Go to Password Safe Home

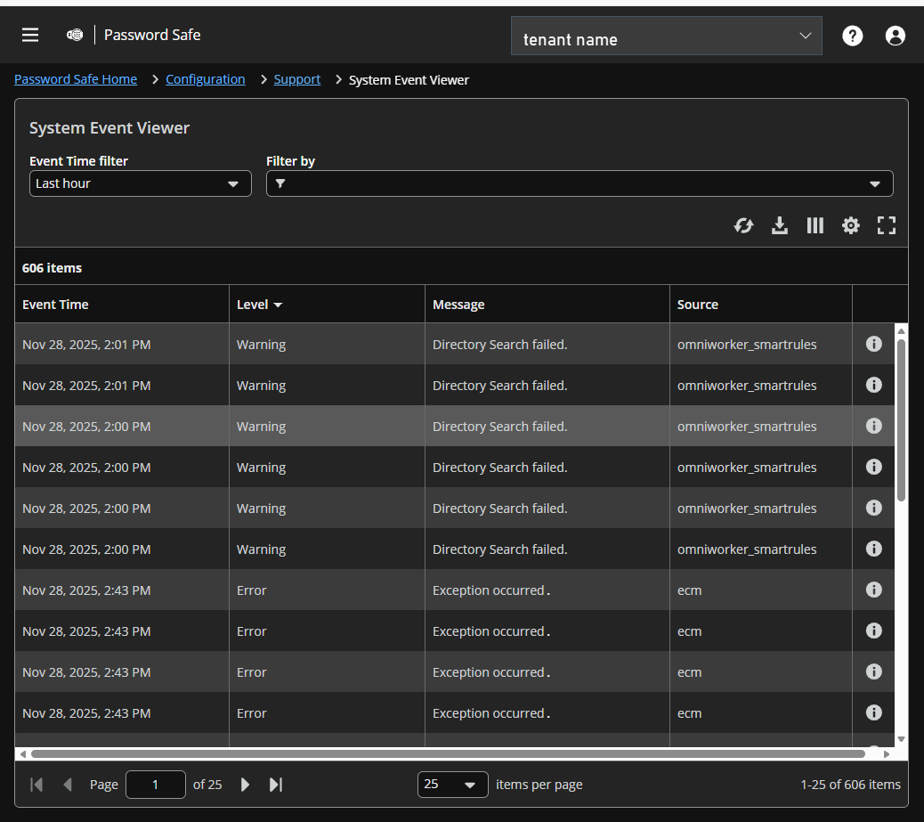76,79
